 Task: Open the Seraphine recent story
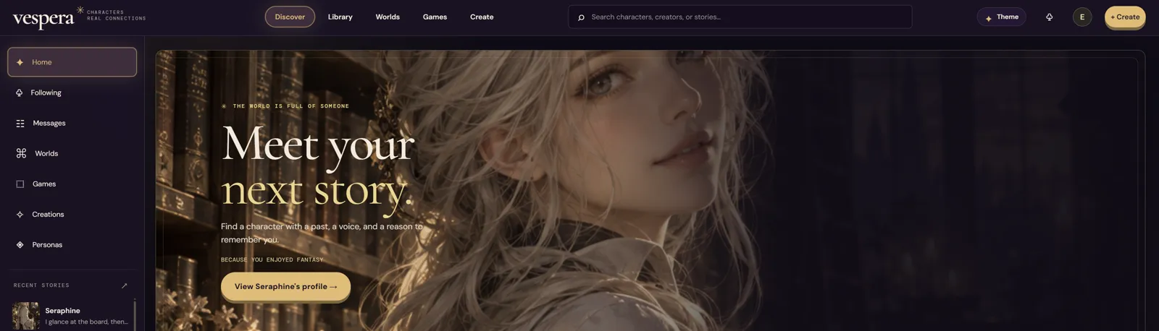pyautogui.click(x=71, y=316)
